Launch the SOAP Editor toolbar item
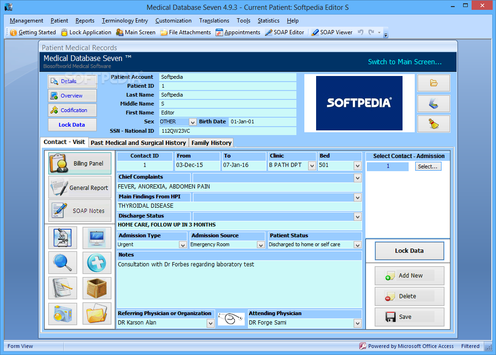The width and height of the screenshot is (496, 355). (x=284, y=32)
